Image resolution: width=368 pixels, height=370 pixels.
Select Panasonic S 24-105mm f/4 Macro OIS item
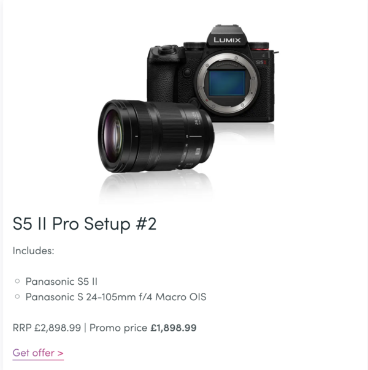point(115,297)
